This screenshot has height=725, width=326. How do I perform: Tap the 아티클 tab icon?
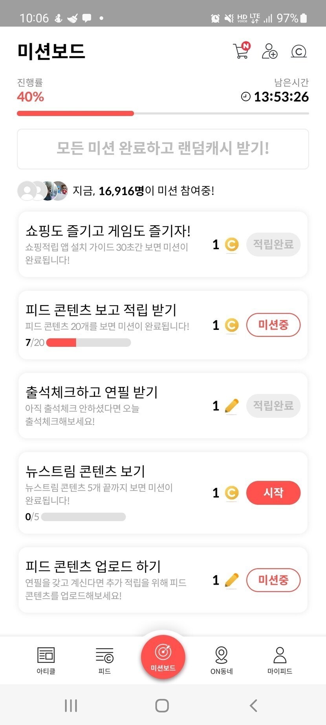(46, 660)
